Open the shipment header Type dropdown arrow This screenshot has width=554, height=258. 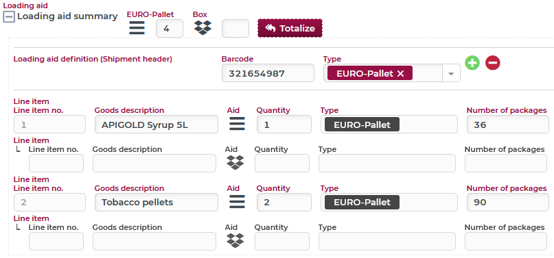[x=451, y=73]
